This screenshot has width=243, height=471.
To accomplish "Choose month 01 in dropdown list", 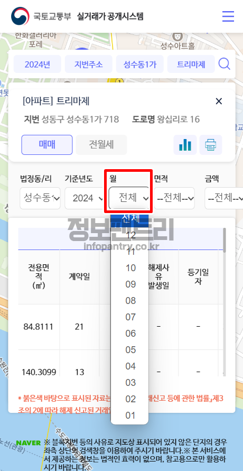I will tap(129, 415).
